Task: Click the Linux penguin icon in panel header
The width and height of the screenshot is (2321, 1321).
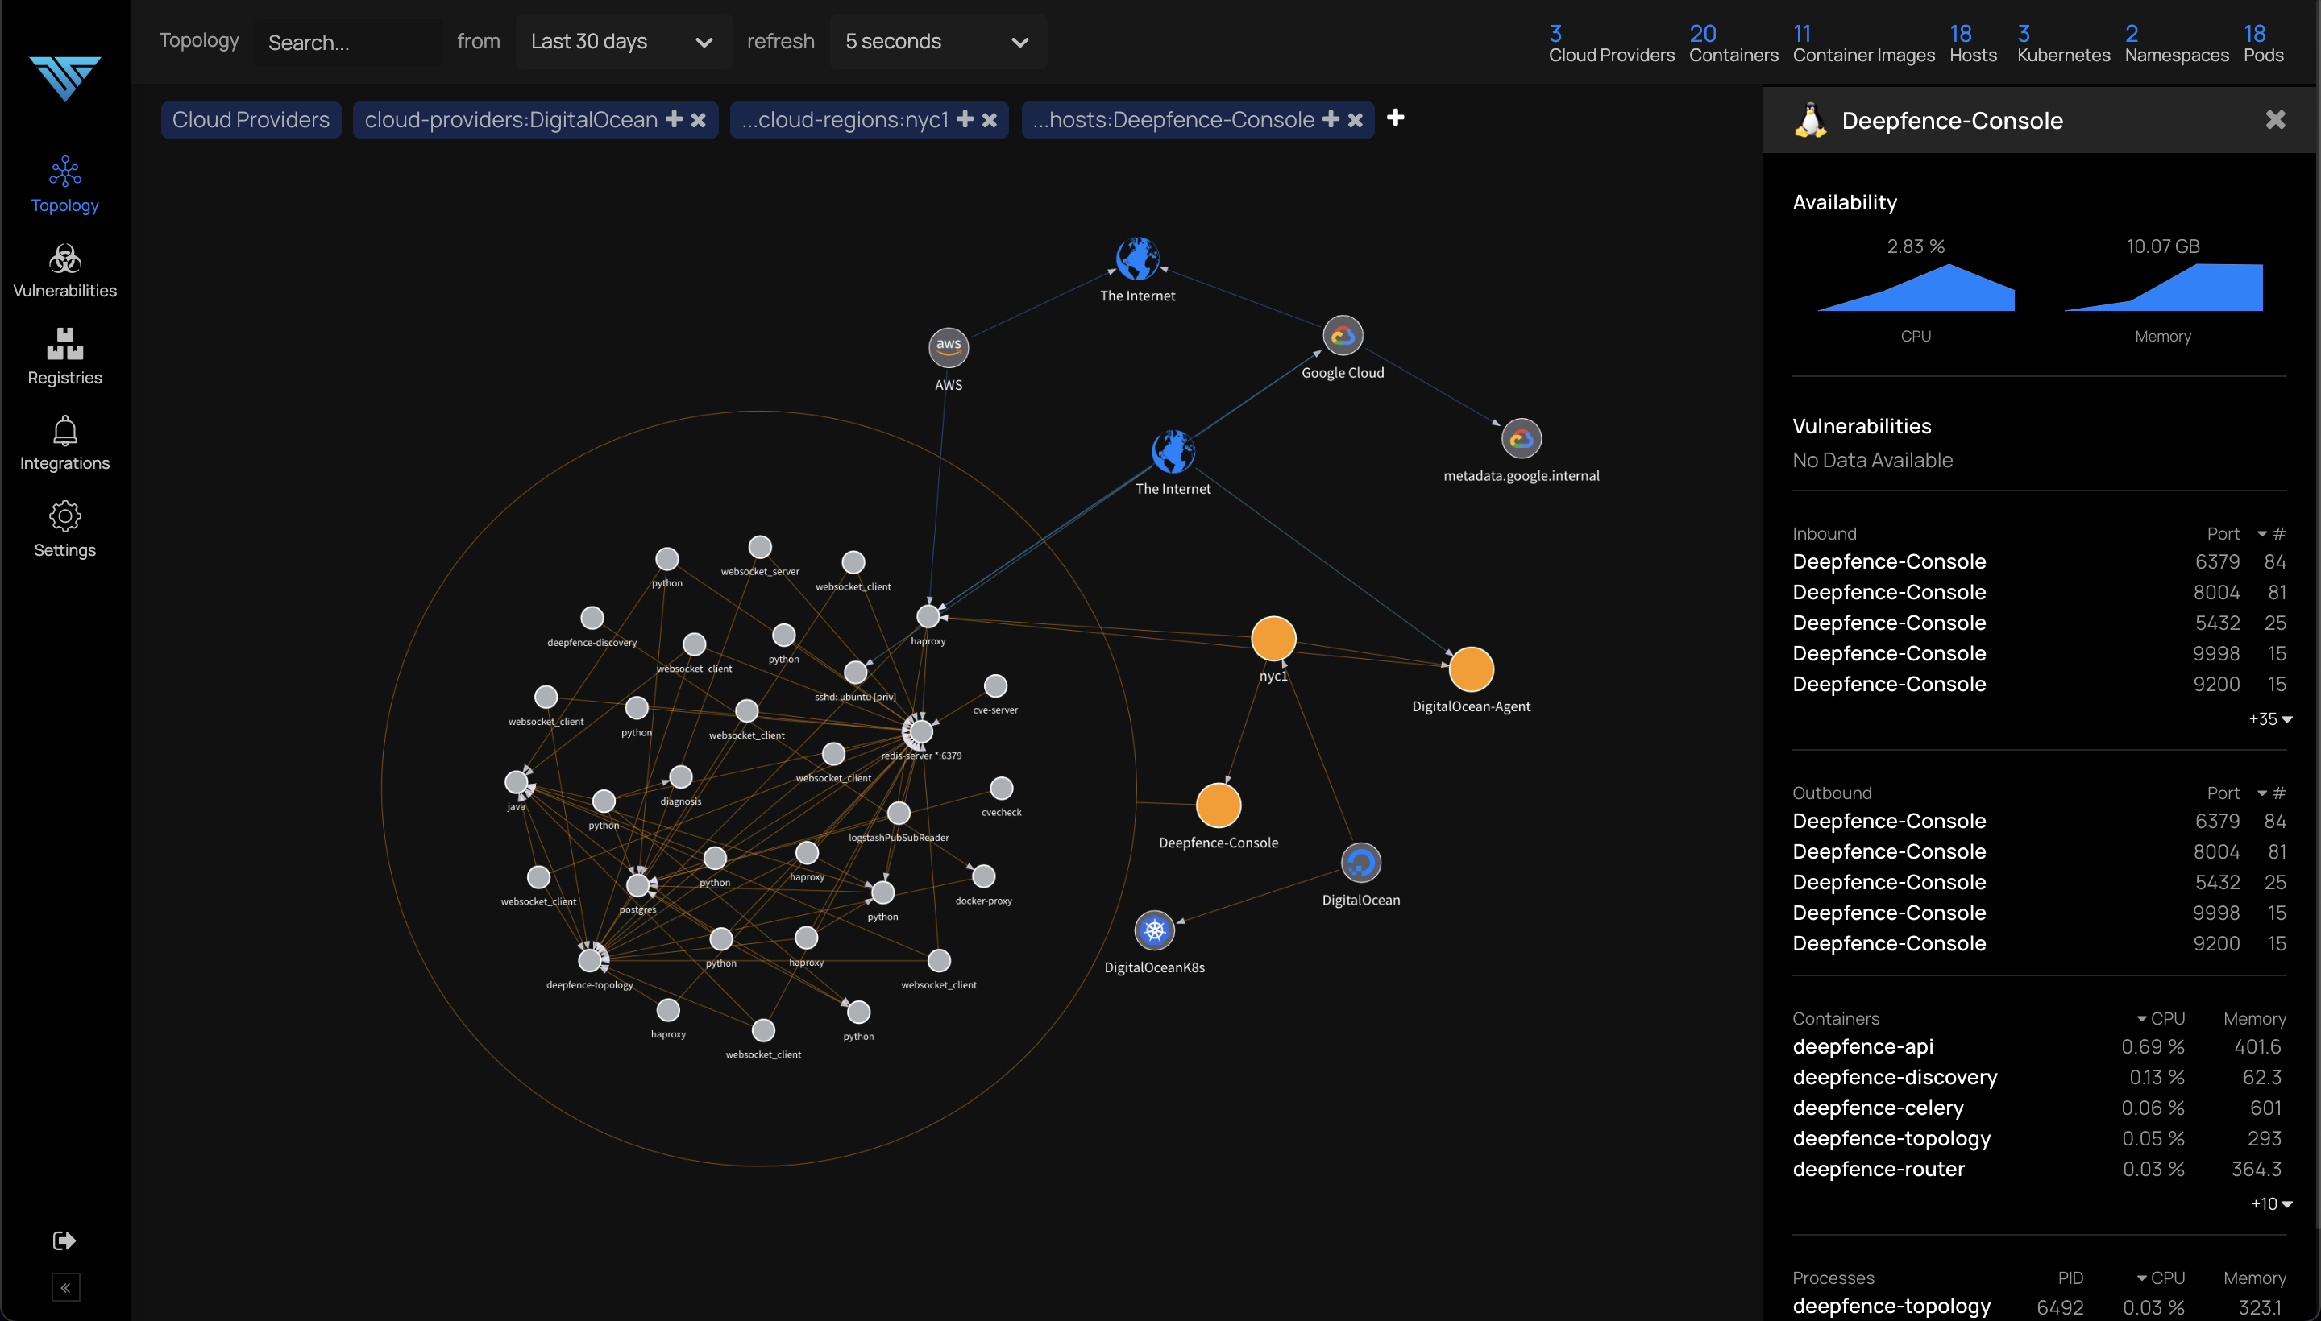Action: click(x=1810, y=120)
